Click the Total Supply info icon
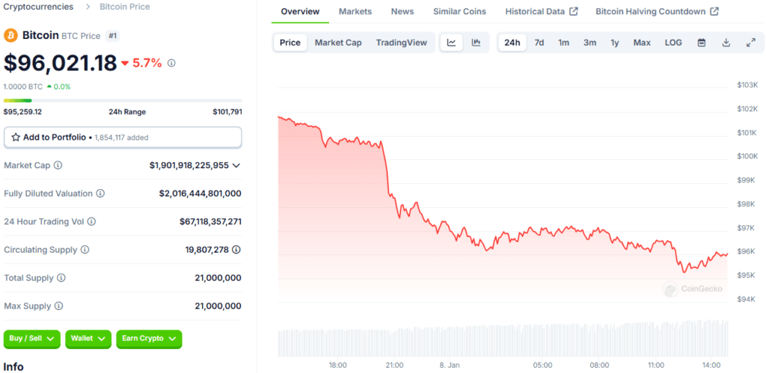Screen dimensions: 766x373 click(61, 278)
